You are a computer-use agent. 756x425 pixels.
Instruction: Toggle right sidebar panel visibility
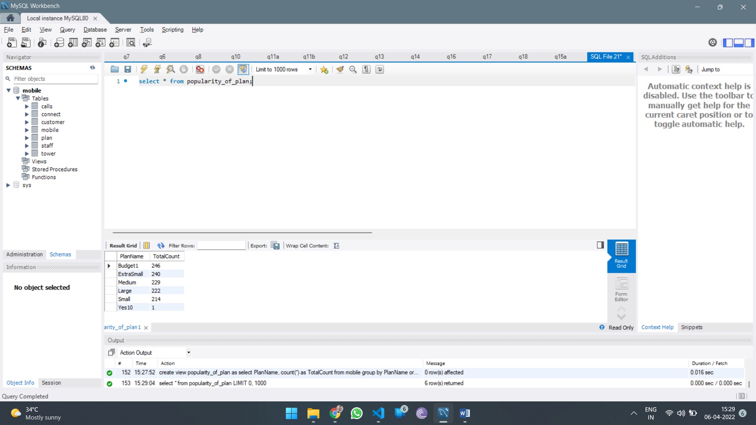click(749, 42)
